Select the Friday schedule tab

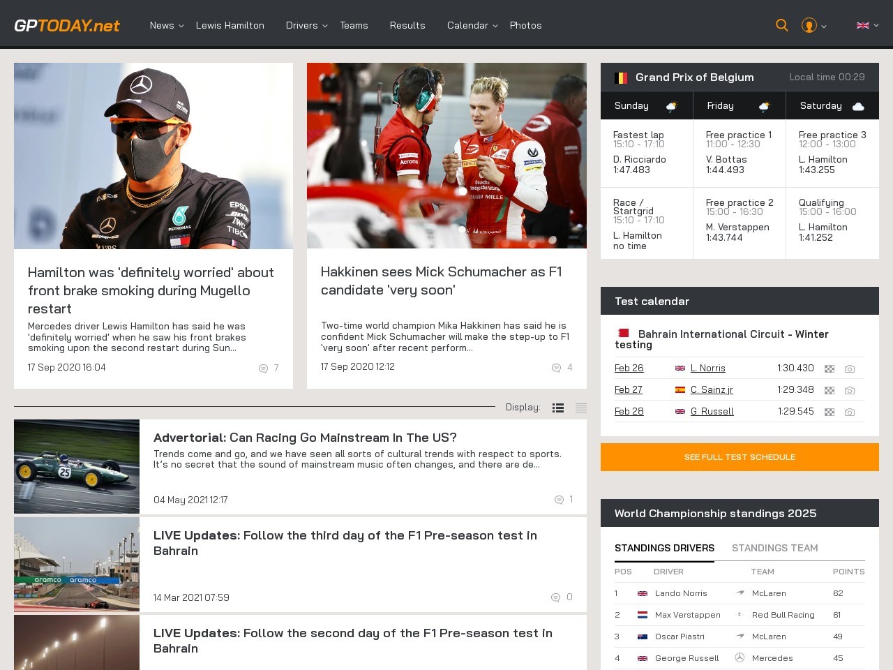point(740,105)
